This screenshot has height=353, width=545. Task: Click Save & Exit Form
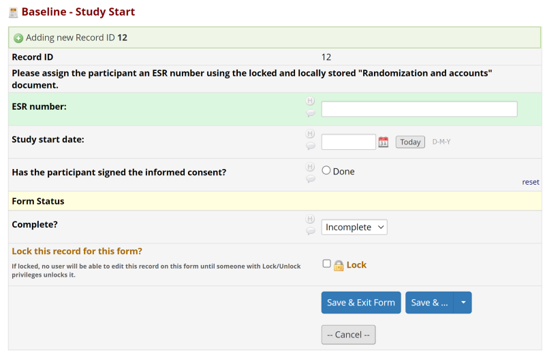(x=361, y=303)
